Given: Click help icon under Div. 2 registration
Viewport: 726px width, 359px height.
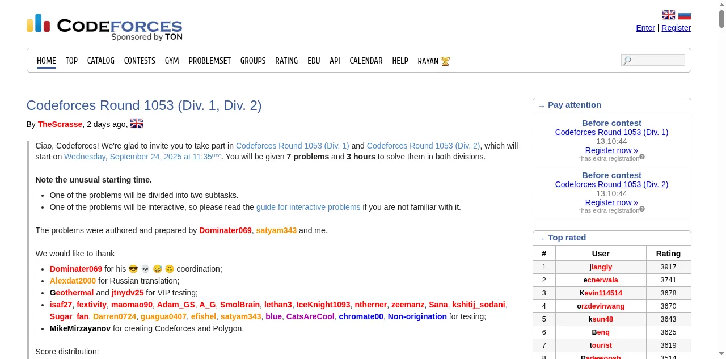Looking at the screenshot, I should (x=642, y=209).
